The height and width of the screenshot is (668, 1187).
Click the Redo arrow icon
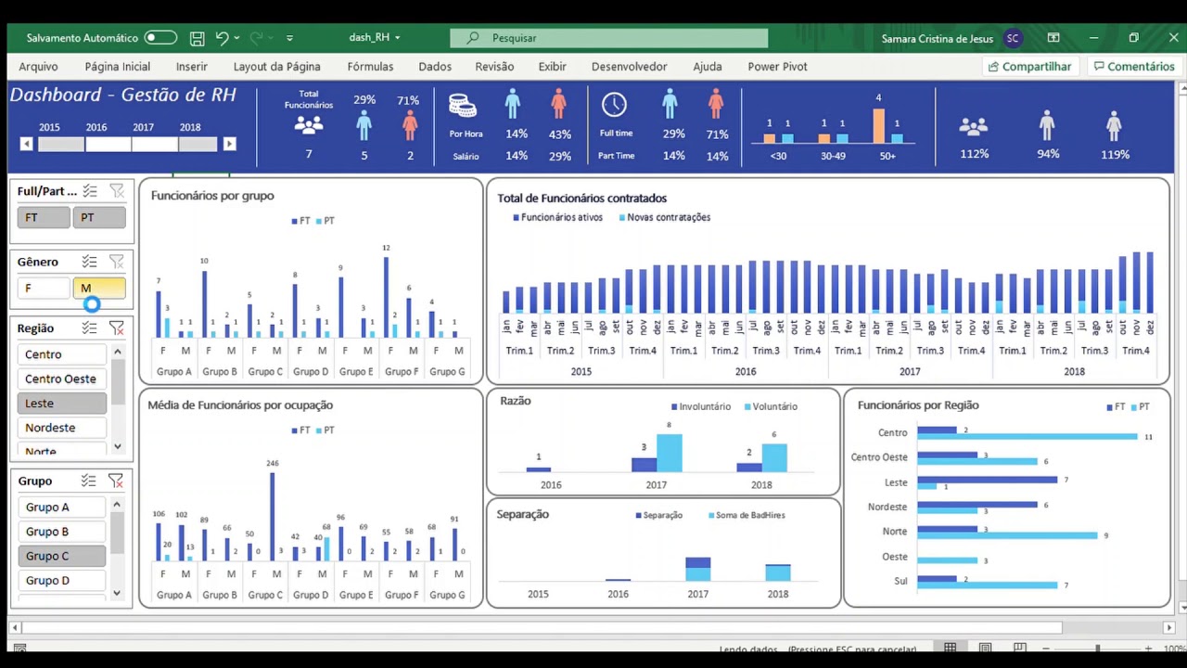tap(256, 38)
